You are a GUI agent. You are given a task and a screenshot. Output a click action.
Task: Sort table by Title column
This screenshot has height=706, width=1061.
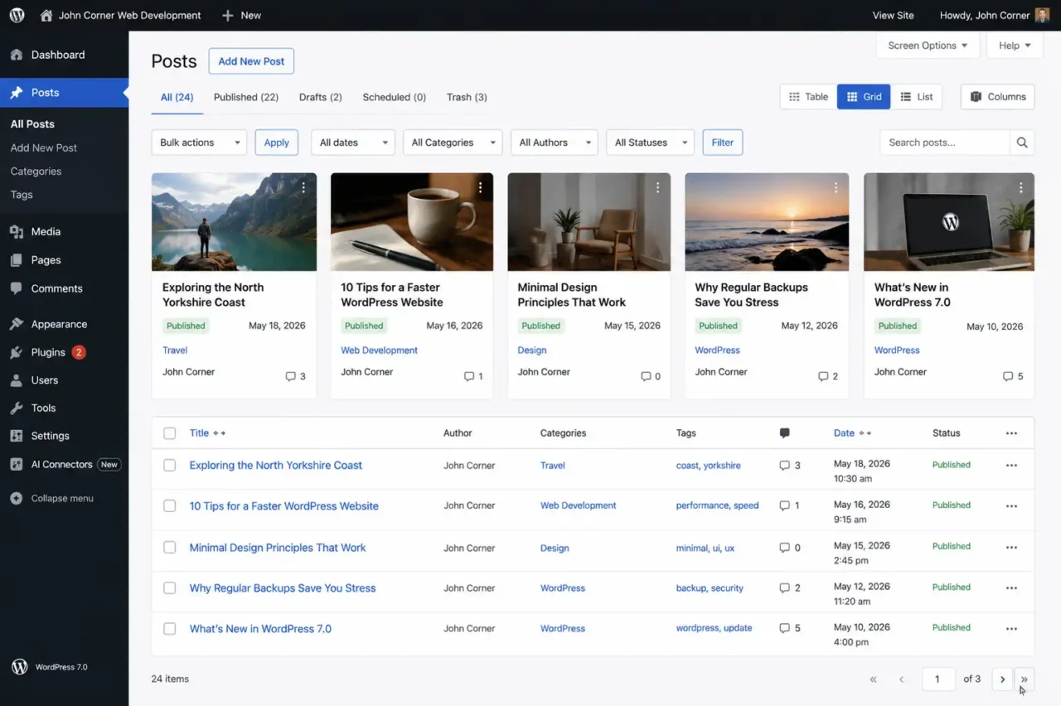(207, 433)
